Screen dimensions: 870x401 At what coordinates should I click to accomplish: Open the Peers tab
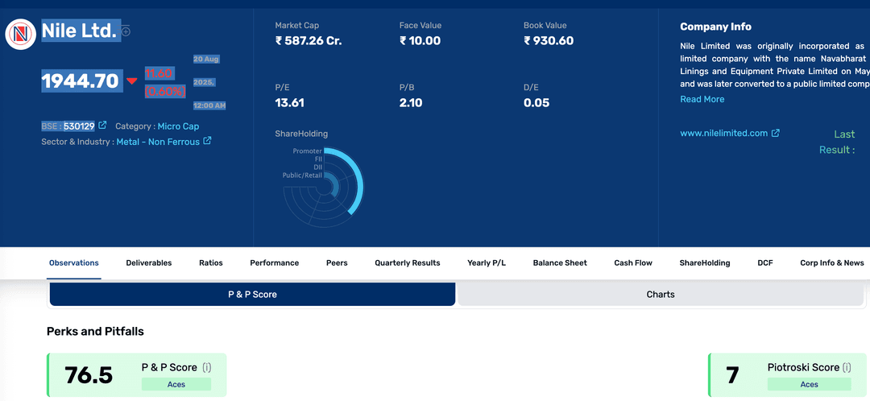[337, 263]
